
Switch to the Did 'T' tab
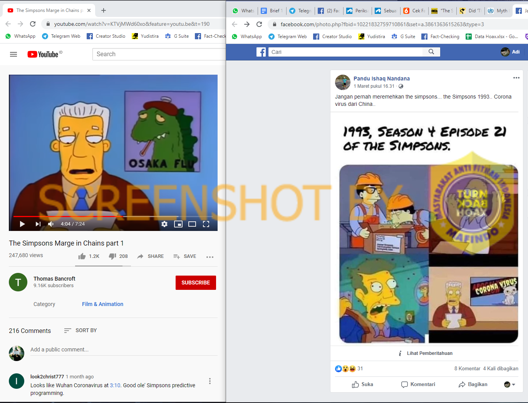(471, 11)
